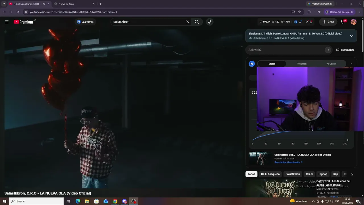The image size is (364, 205).
Task: Select the Salastkbron filter chip
Action: (293, 174)
